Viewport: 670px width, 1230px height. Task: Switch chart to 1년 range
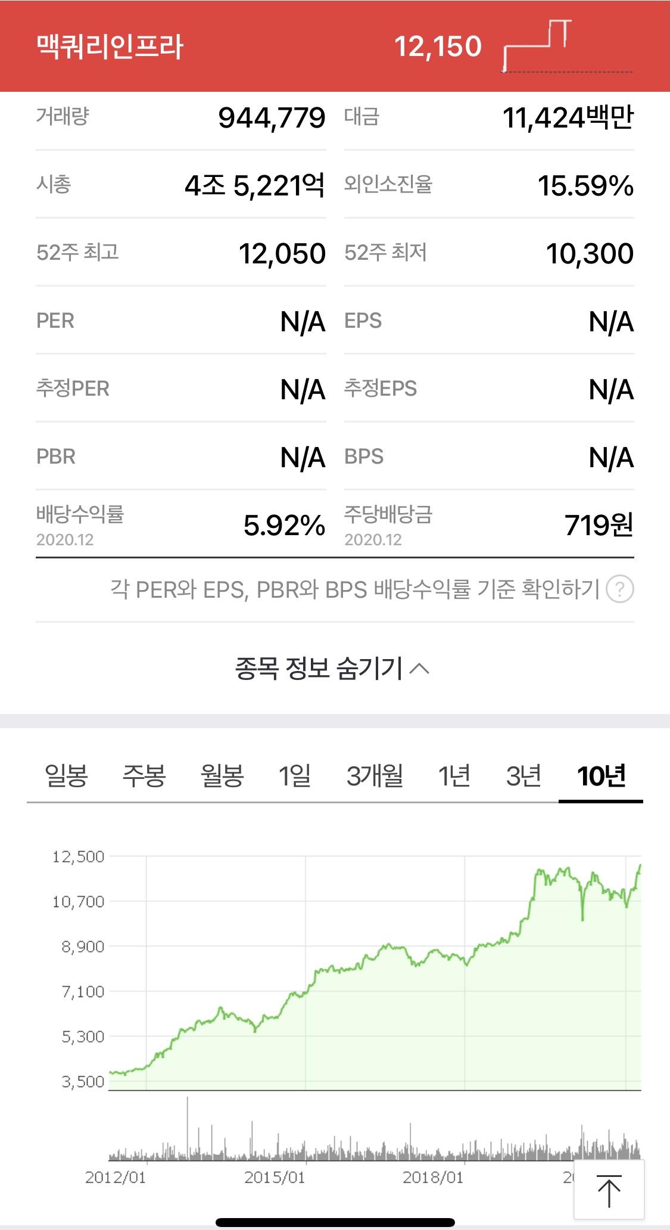tap(454, 776)
